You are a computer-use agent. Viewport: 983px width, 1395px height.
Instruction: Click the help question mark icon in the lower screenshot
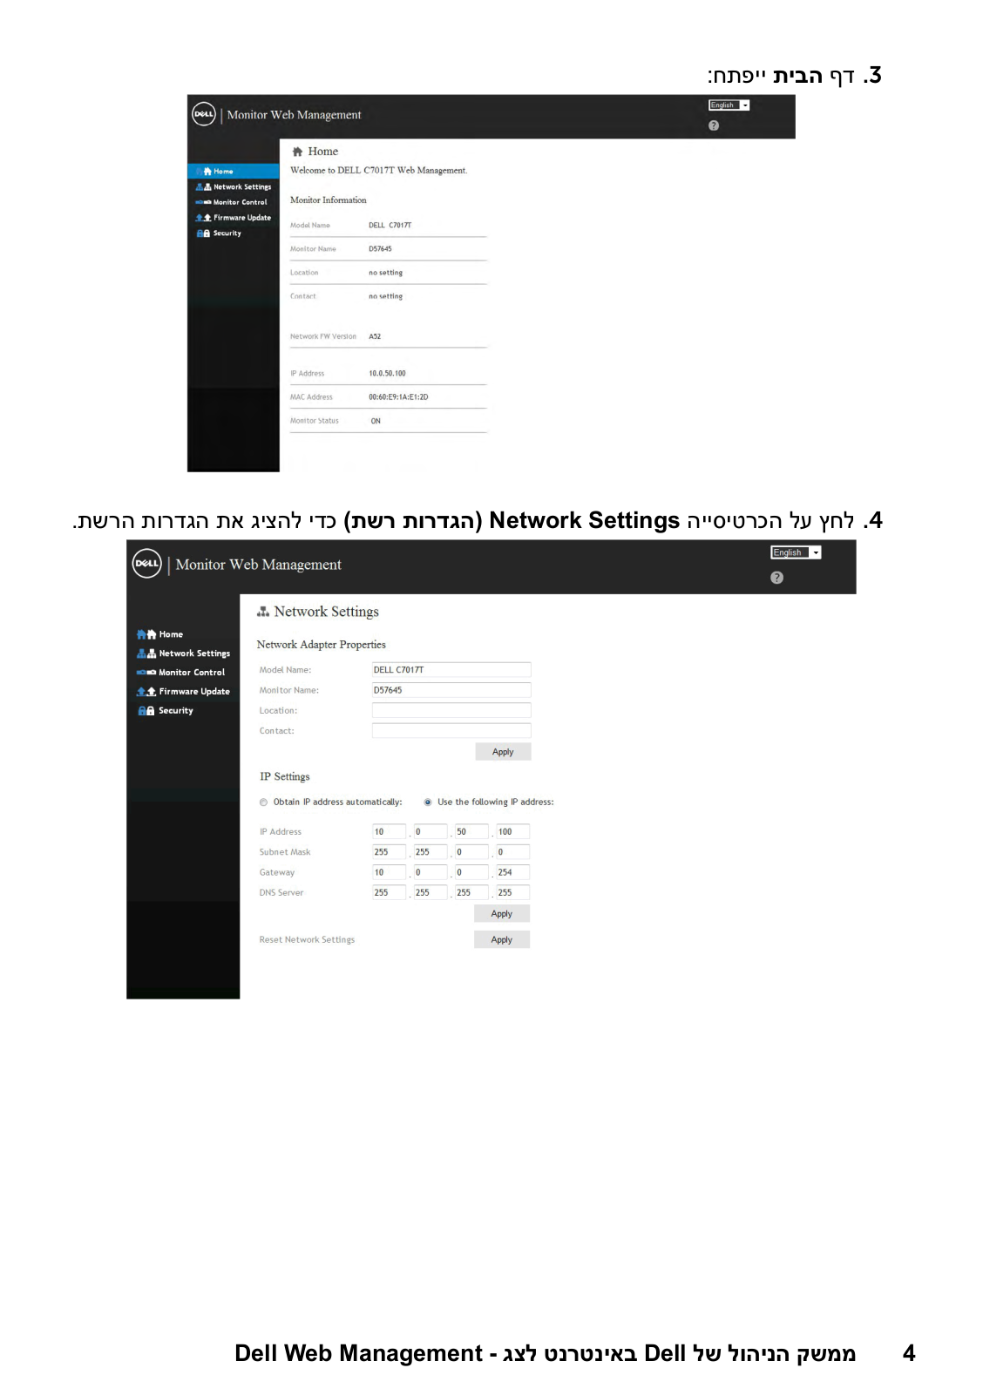(x=777, y=578)
